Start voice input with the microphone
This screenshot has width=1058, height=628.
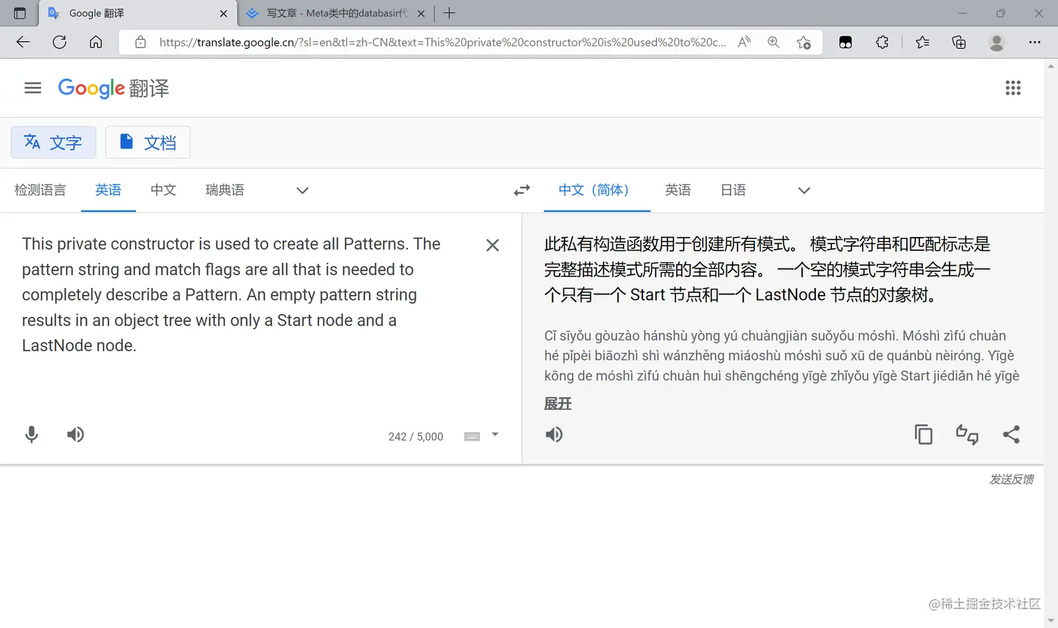click(x=31, y=434)
